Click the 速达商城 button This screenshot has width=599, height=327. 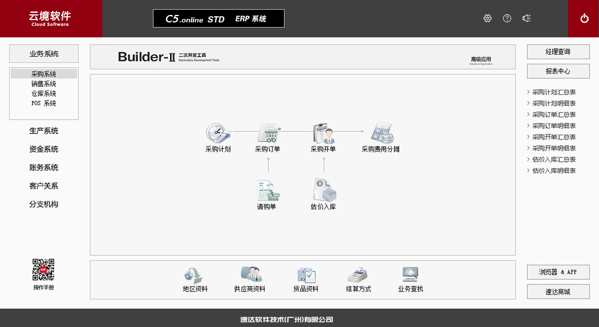[558, 291]
